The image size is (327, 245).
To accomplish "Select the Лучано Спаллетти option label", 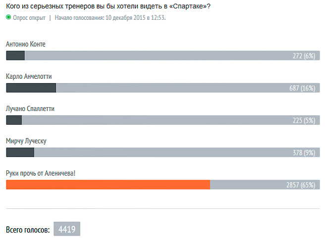I will [x=30, y=109].
